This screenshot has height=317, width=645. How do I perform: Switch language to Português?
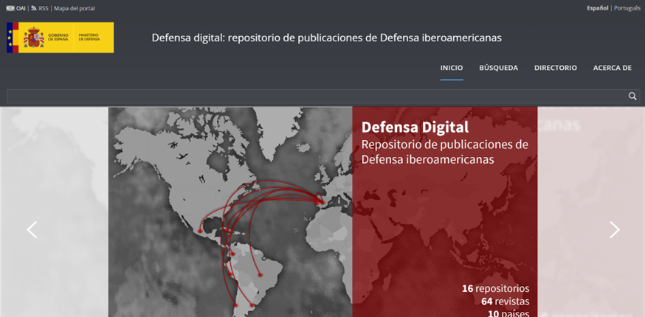click(x=627, y=8)
